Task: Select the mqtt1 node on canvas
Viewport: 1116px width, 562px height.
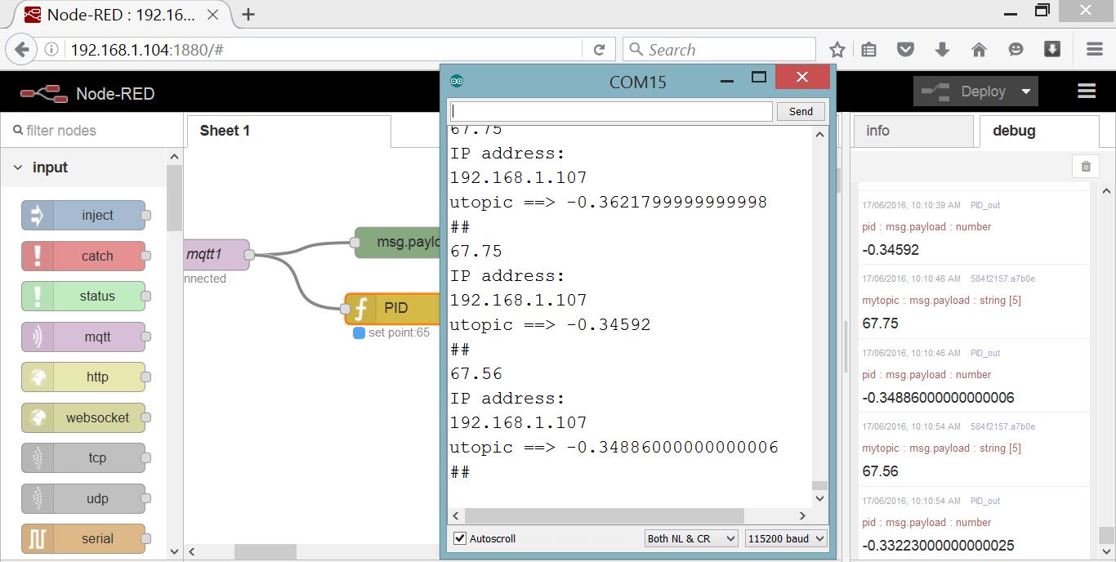Action: 217,255
